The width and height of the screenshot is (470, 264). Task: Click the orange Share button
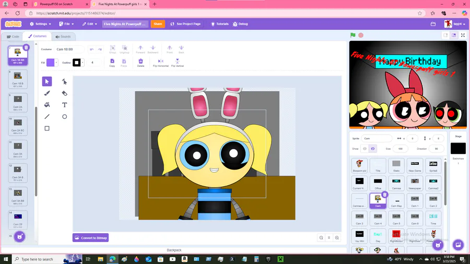[158, 24]
